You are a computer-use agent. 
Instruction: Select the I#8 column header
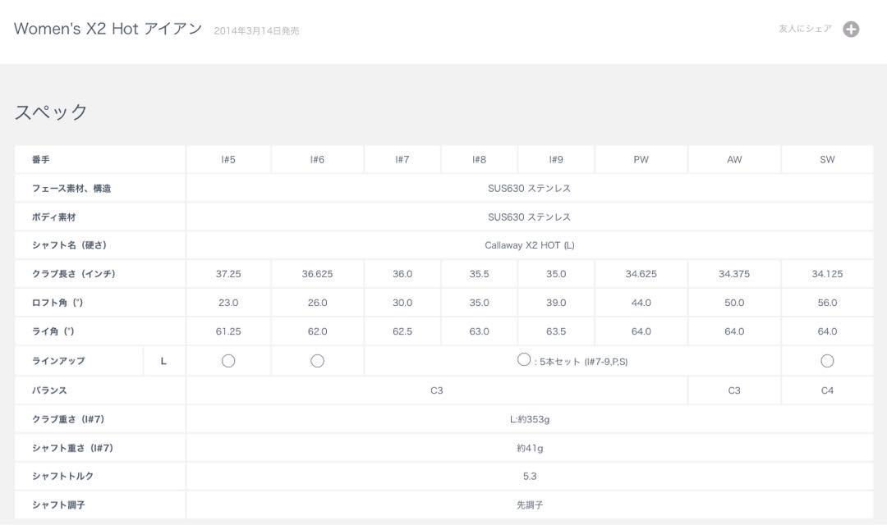(x=479, y=159)
